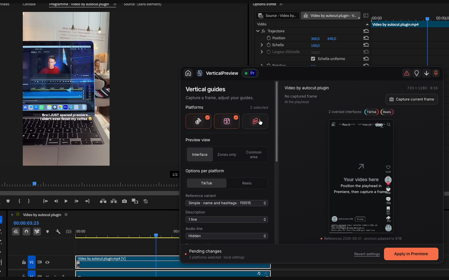Play the sequence in the Program monitor
Viewport: 449px width, 280px height.
pos(66,201)
